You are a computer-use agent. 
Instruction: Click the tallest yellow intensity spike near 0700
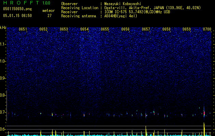[x=204, y=129]
